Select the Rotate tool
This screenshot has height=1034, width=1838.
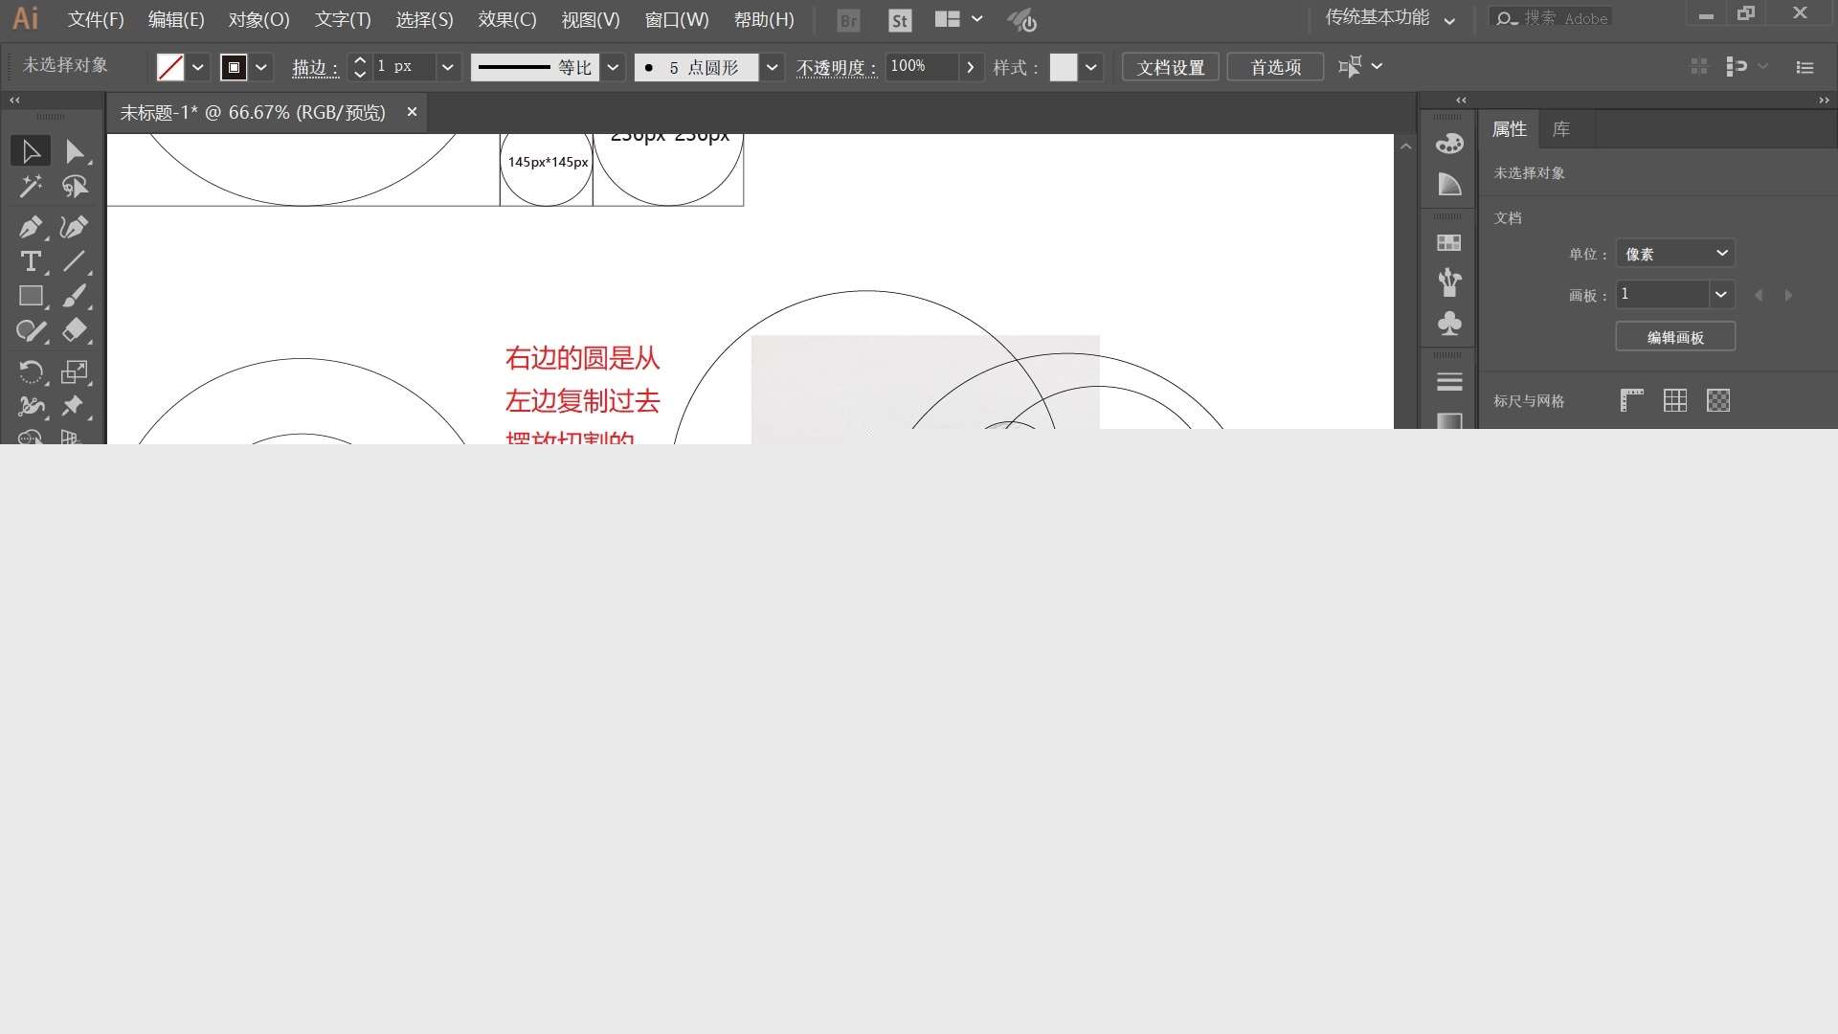30,371
